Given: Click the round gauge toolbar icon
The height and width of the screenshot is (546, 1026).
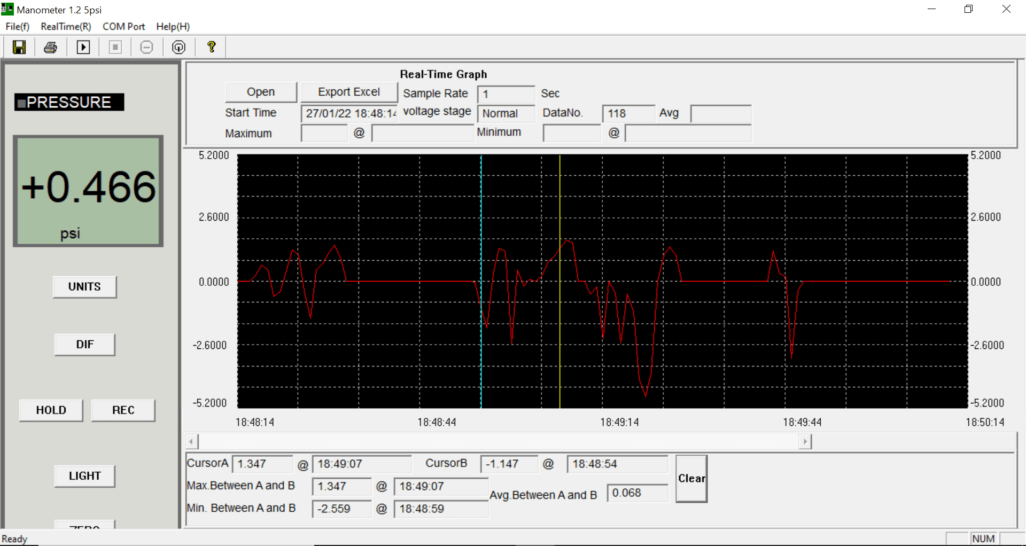Looking at the screenshot, I should click(x=178, y=48).
